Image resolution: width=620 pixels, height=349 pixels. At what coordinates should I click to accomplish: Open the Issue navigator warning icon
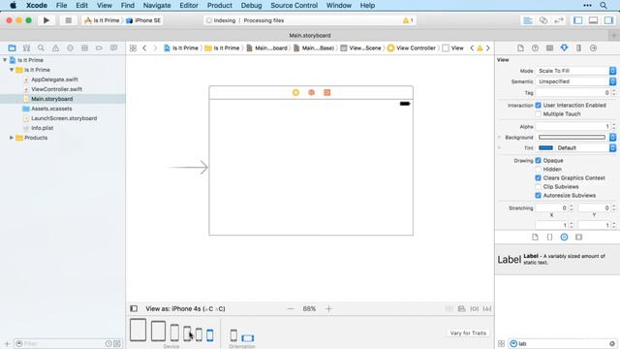(x=55, y=48)
